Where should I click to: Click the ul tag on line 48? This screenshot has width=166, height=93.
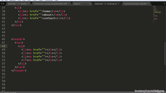[21, 46]
